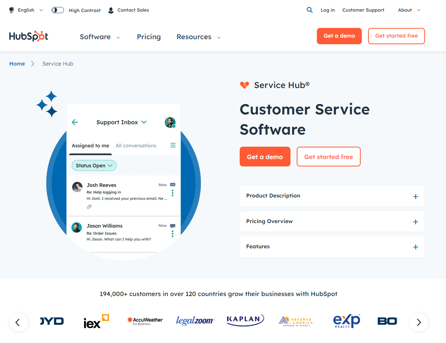Open the About dropdown menu
Viewport: 446px width, 343px height.
[409, 10]
